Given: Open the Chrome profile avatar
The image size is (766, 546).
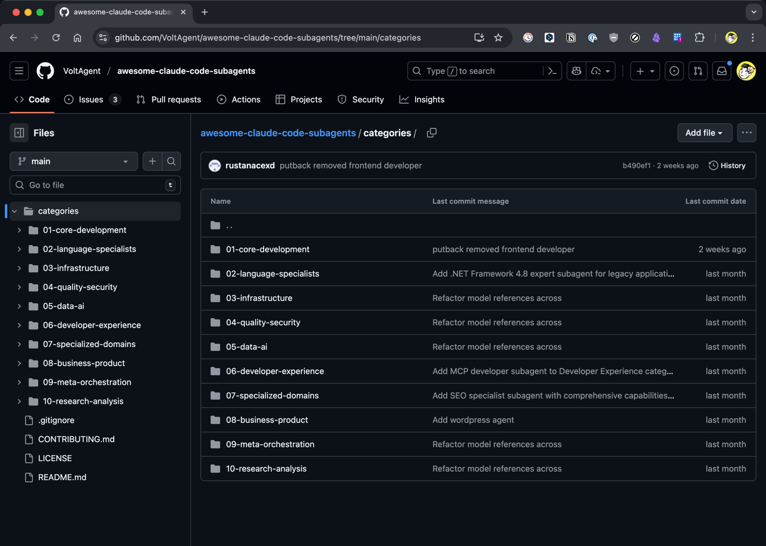Looking at the screenshot, I should coord(732,37).
